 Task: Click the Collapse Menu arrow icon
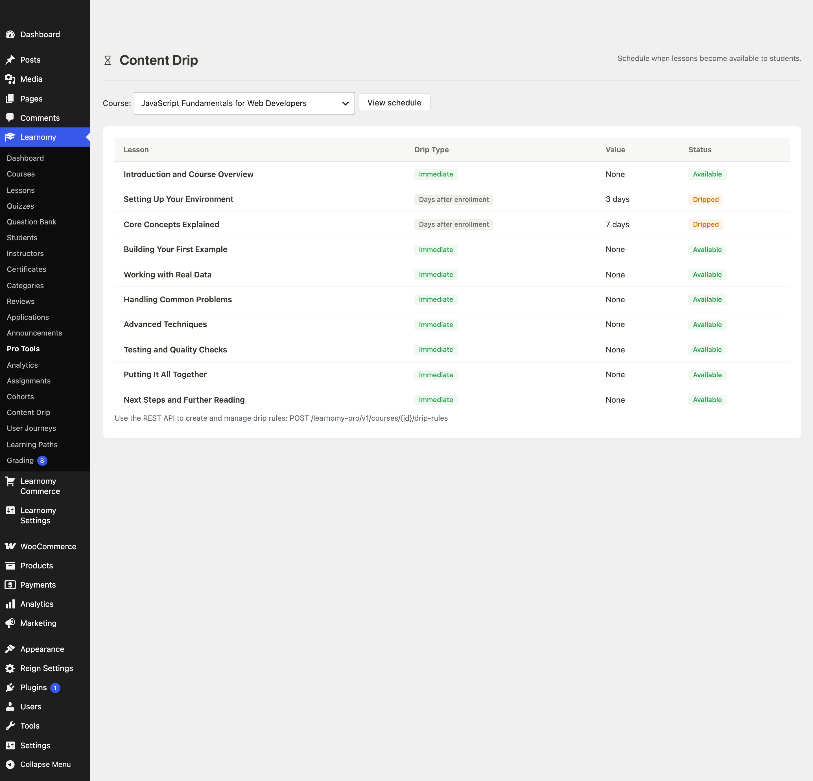click(x=10, y=764)
